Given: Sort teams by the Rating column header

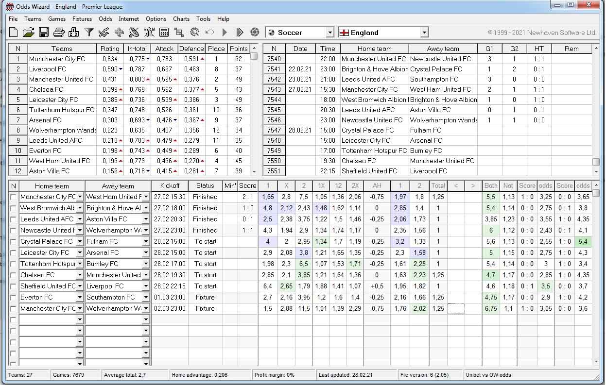Looking at the screenshot, I should tap(110, 49).
